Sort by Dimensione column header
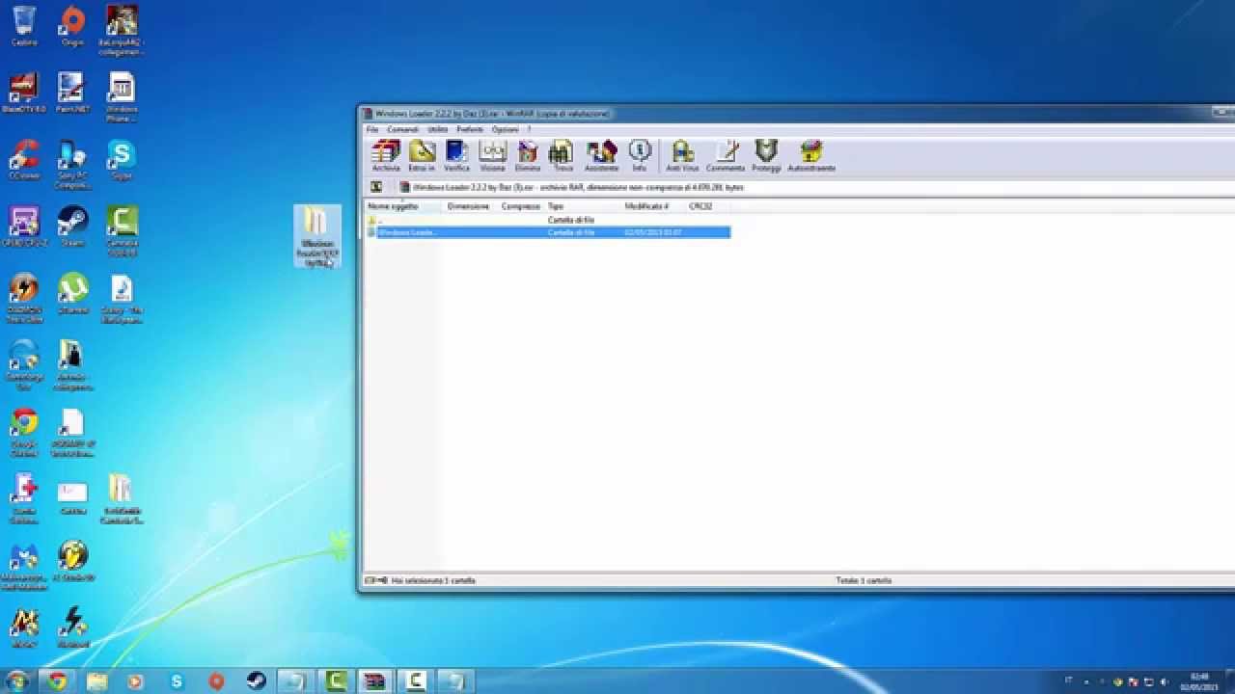 (470, 206)
